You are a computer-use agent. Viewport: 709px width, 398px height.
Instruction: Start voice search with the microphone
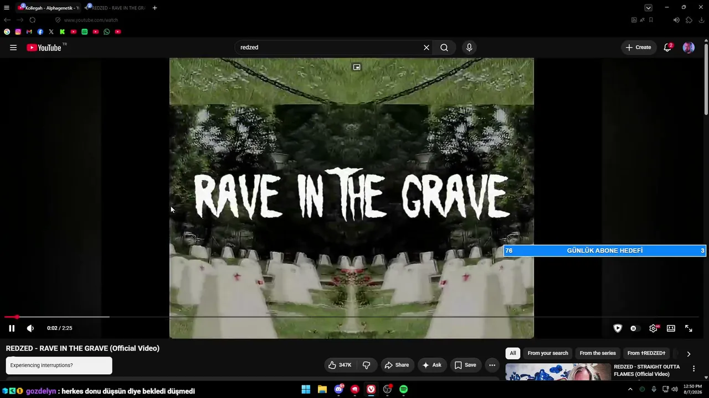pyautogui.click(x=469, y=48)
